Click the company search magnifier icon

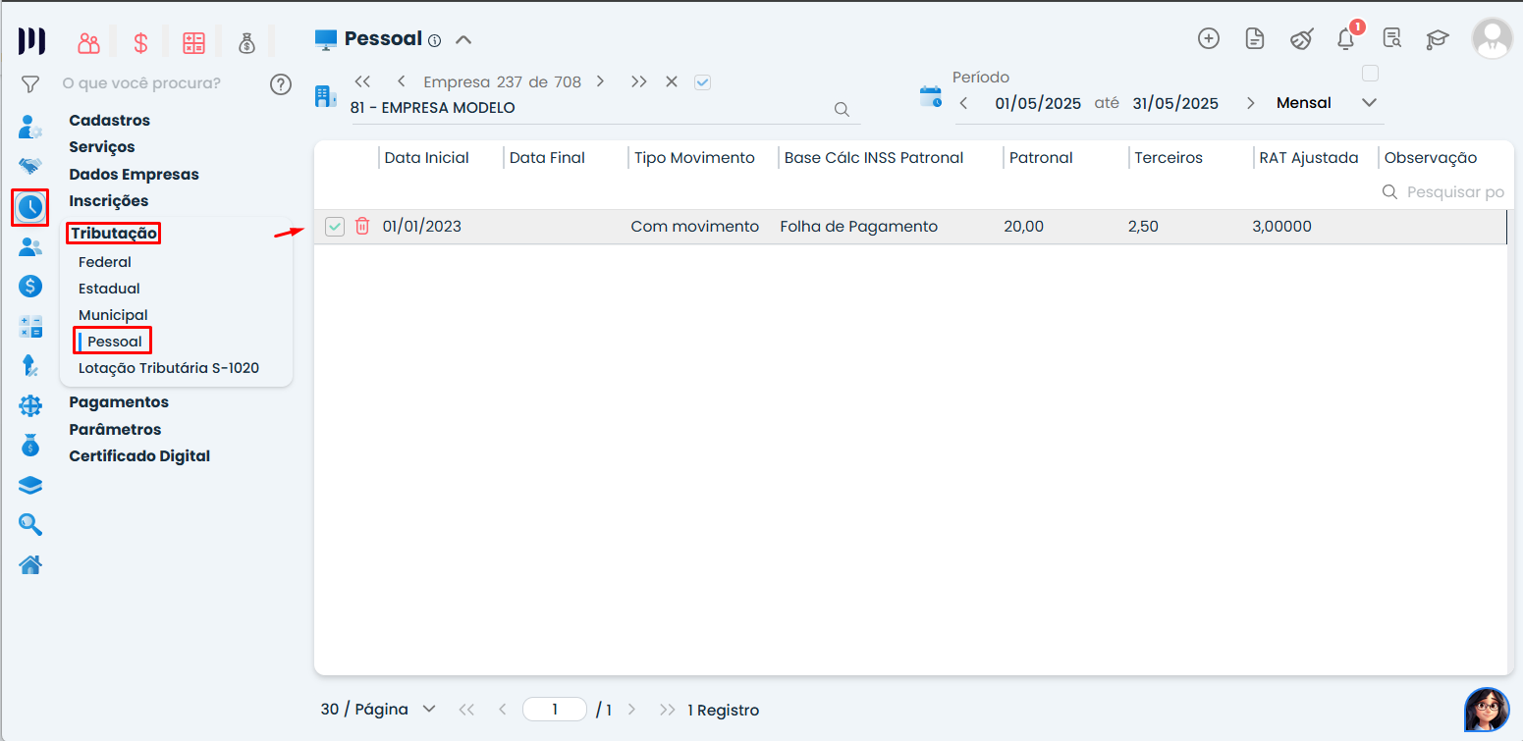coord(842,109)
